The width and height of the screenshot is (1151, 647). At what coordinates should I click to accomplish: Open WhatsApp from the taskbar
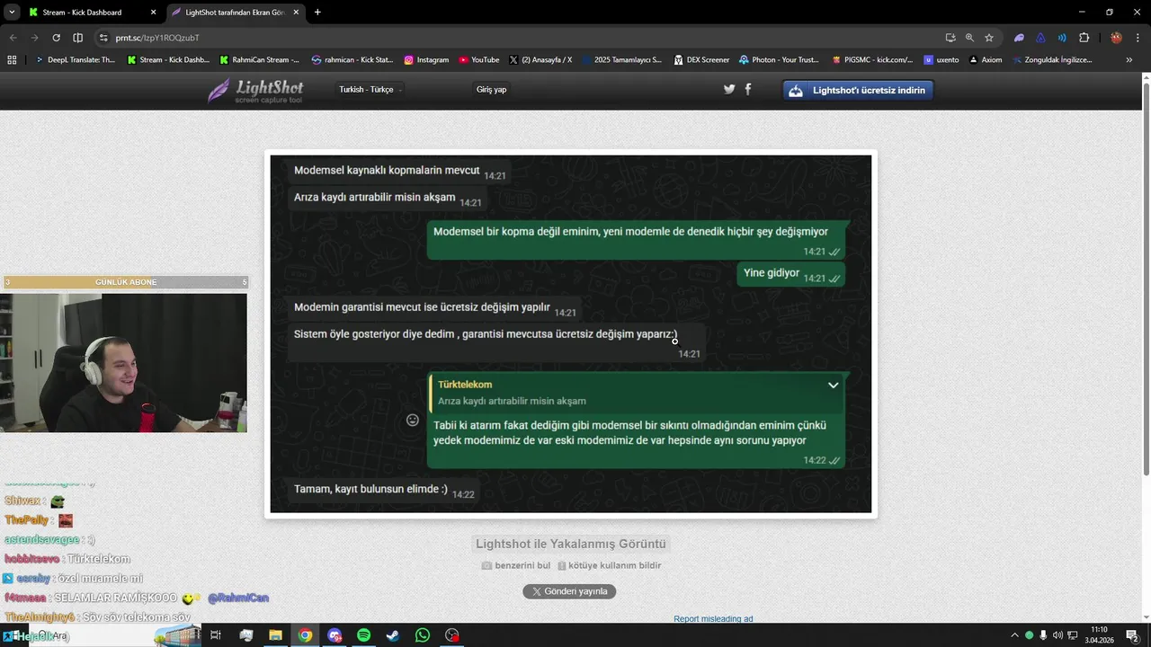(423, 635)
